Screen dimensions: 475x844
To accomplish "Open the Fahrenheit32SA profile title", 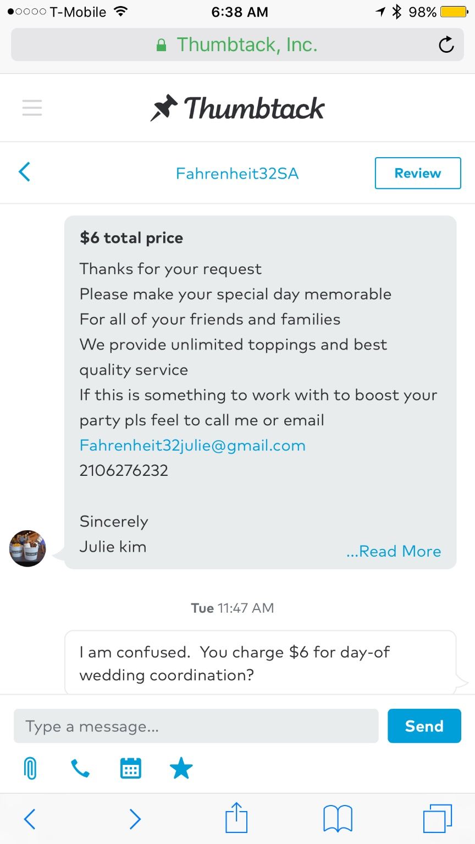I will click(x=237, y=174).
